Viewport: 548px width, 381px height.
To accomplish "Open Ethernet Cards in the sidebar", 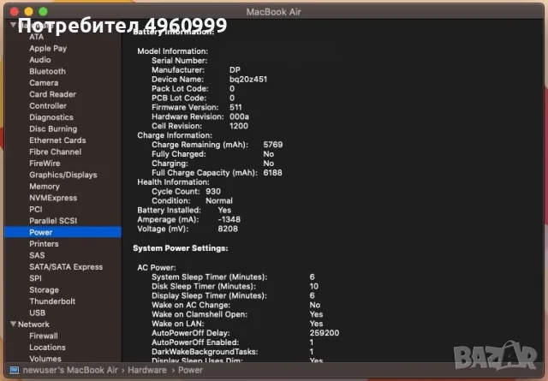I will pyautogui.click(x=57, y=140).
